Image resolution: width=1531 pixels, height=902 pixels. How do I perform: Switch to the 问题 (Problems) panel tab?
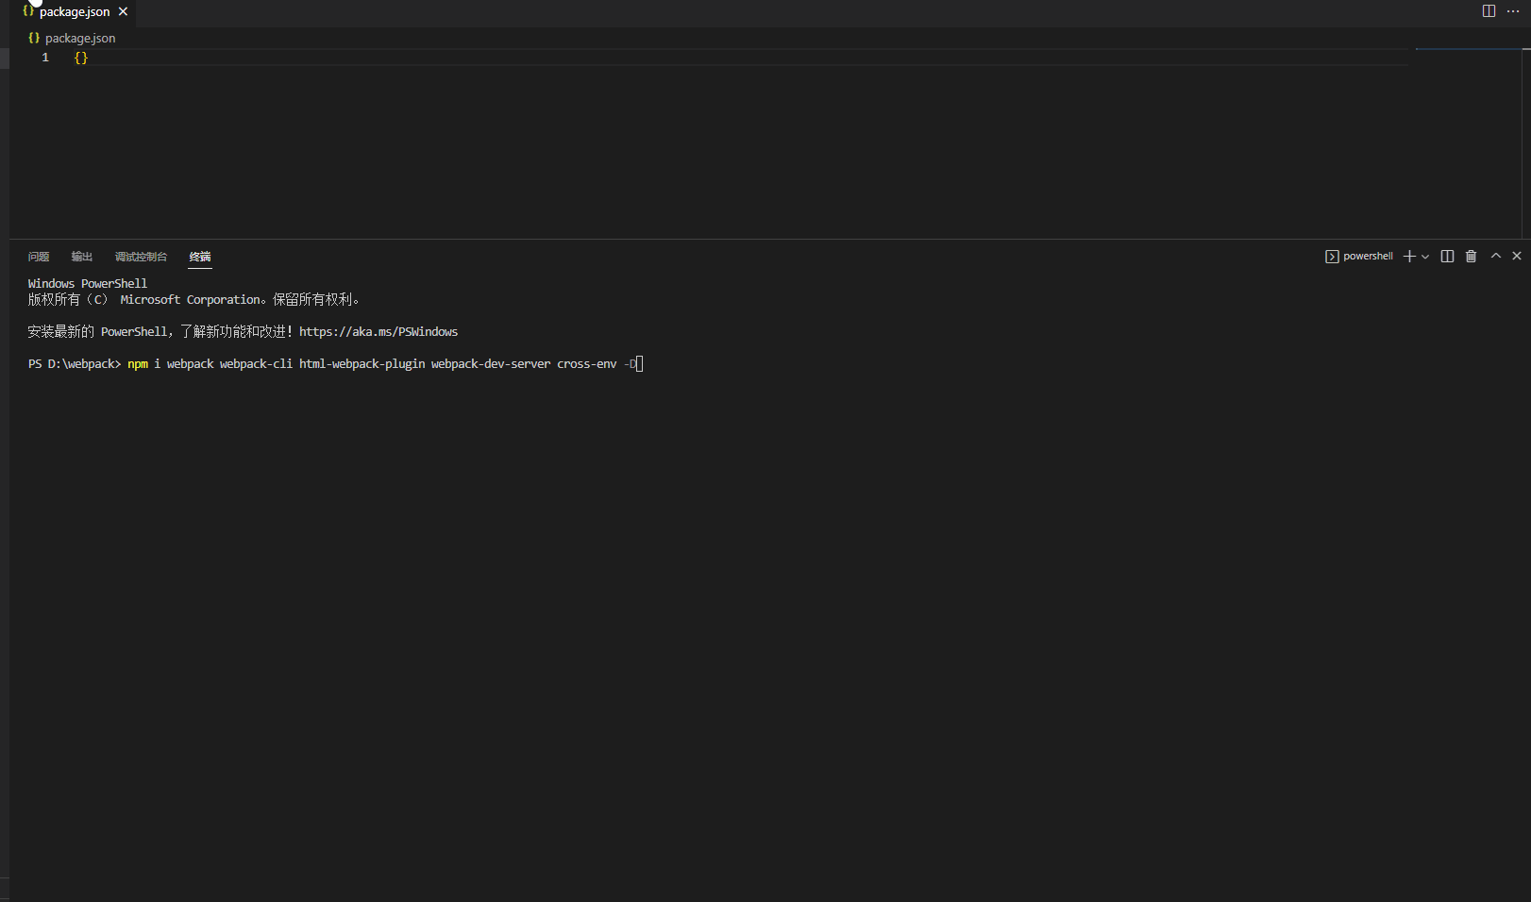pyautogui.click(x=38, y=257)
